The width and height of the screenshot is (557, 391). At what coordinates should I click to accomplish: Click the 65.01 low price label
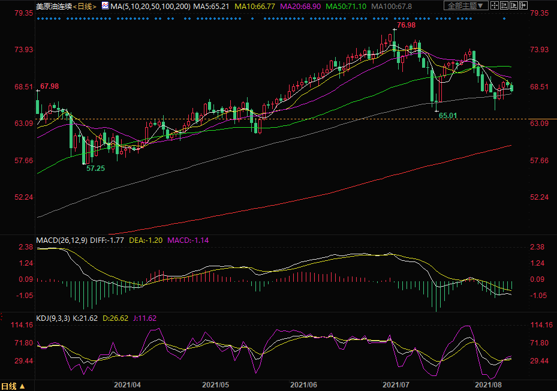pos(448,115)
